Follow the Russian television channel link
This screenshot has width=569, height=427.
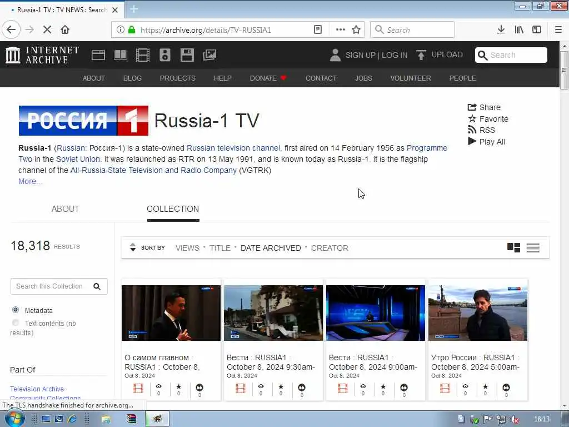233,148
